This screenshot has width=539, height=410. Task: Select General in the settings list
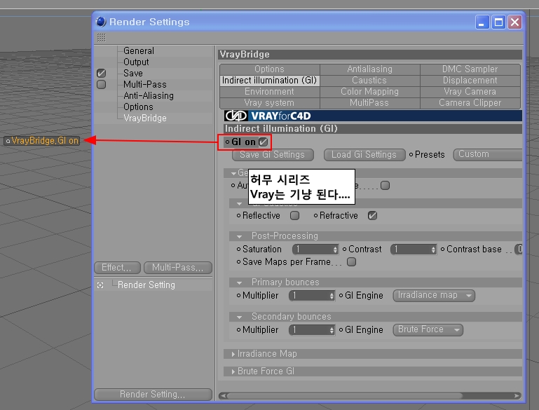[139, 51]
